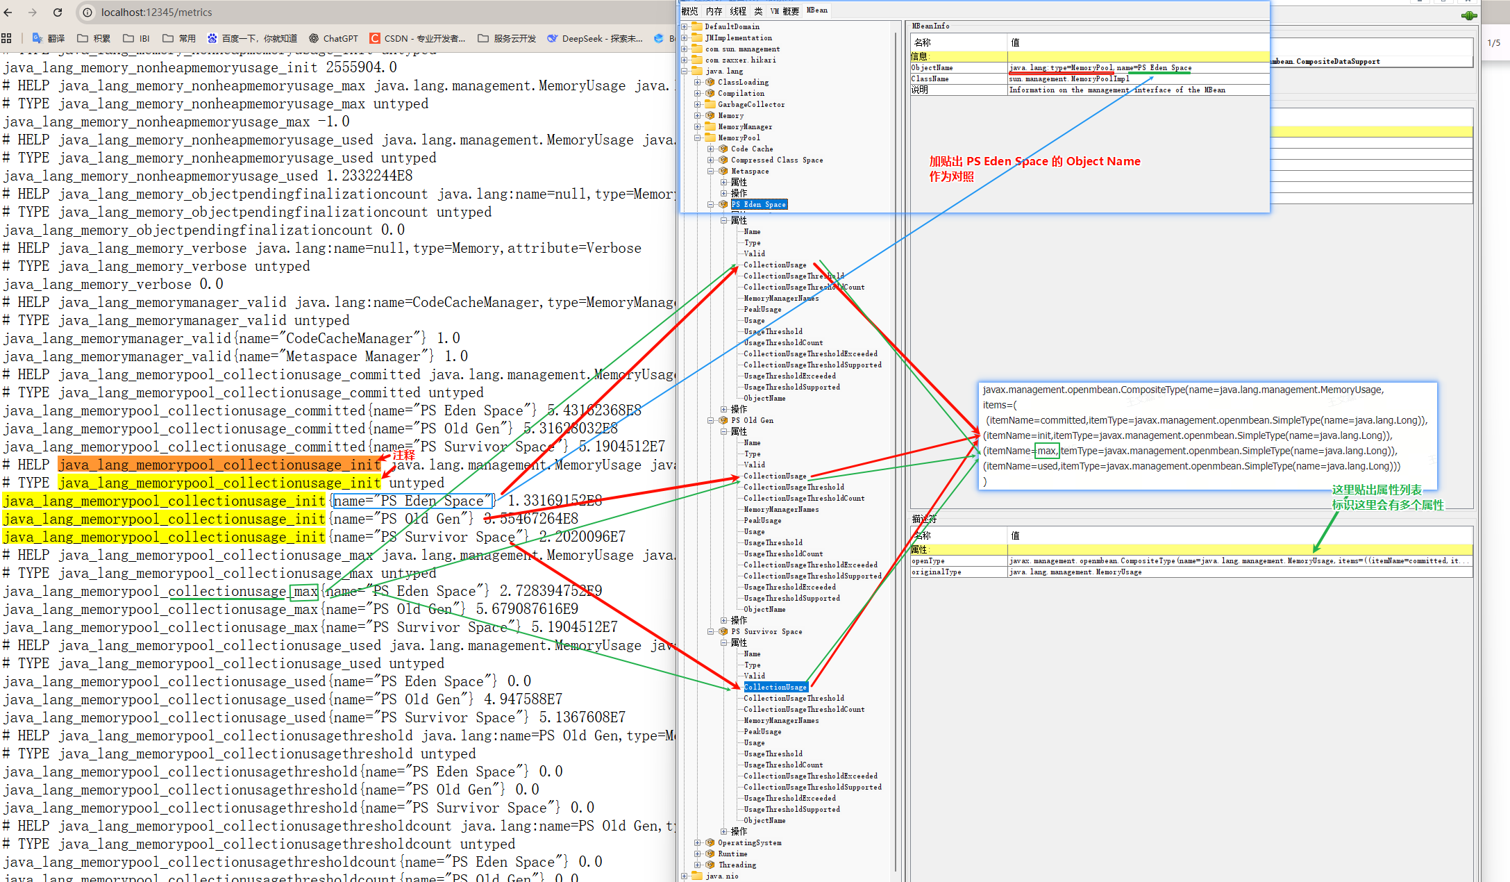Collapse the java.lang tree node
This screenshot has width=1510, height=882.
685,71
